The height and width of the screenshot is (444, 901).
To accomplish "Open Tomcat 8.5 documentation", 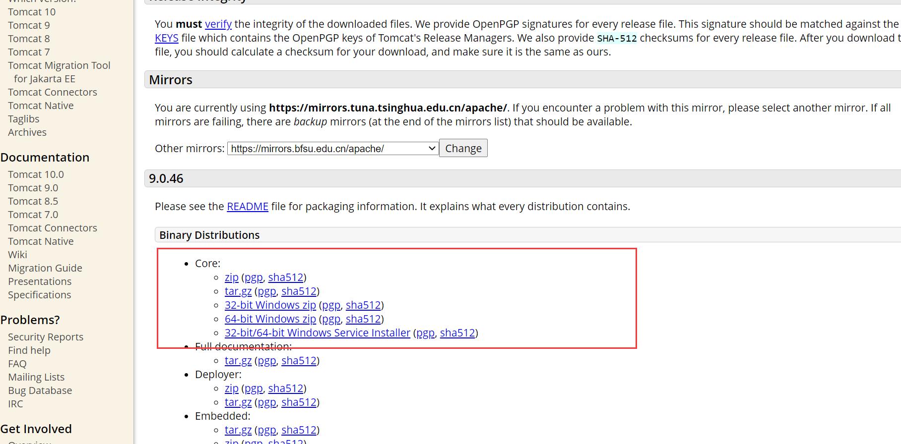I will click(33, 201).
